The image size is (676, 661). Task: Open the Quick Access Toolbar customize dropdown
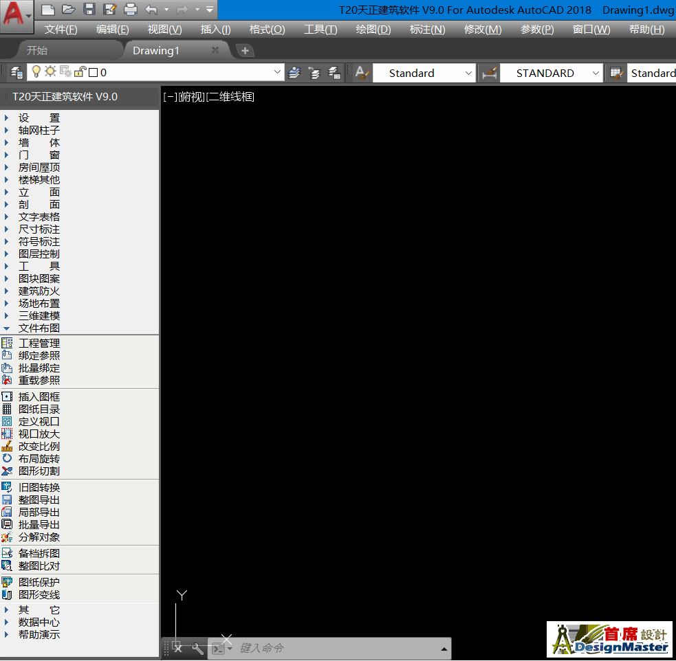210,9
